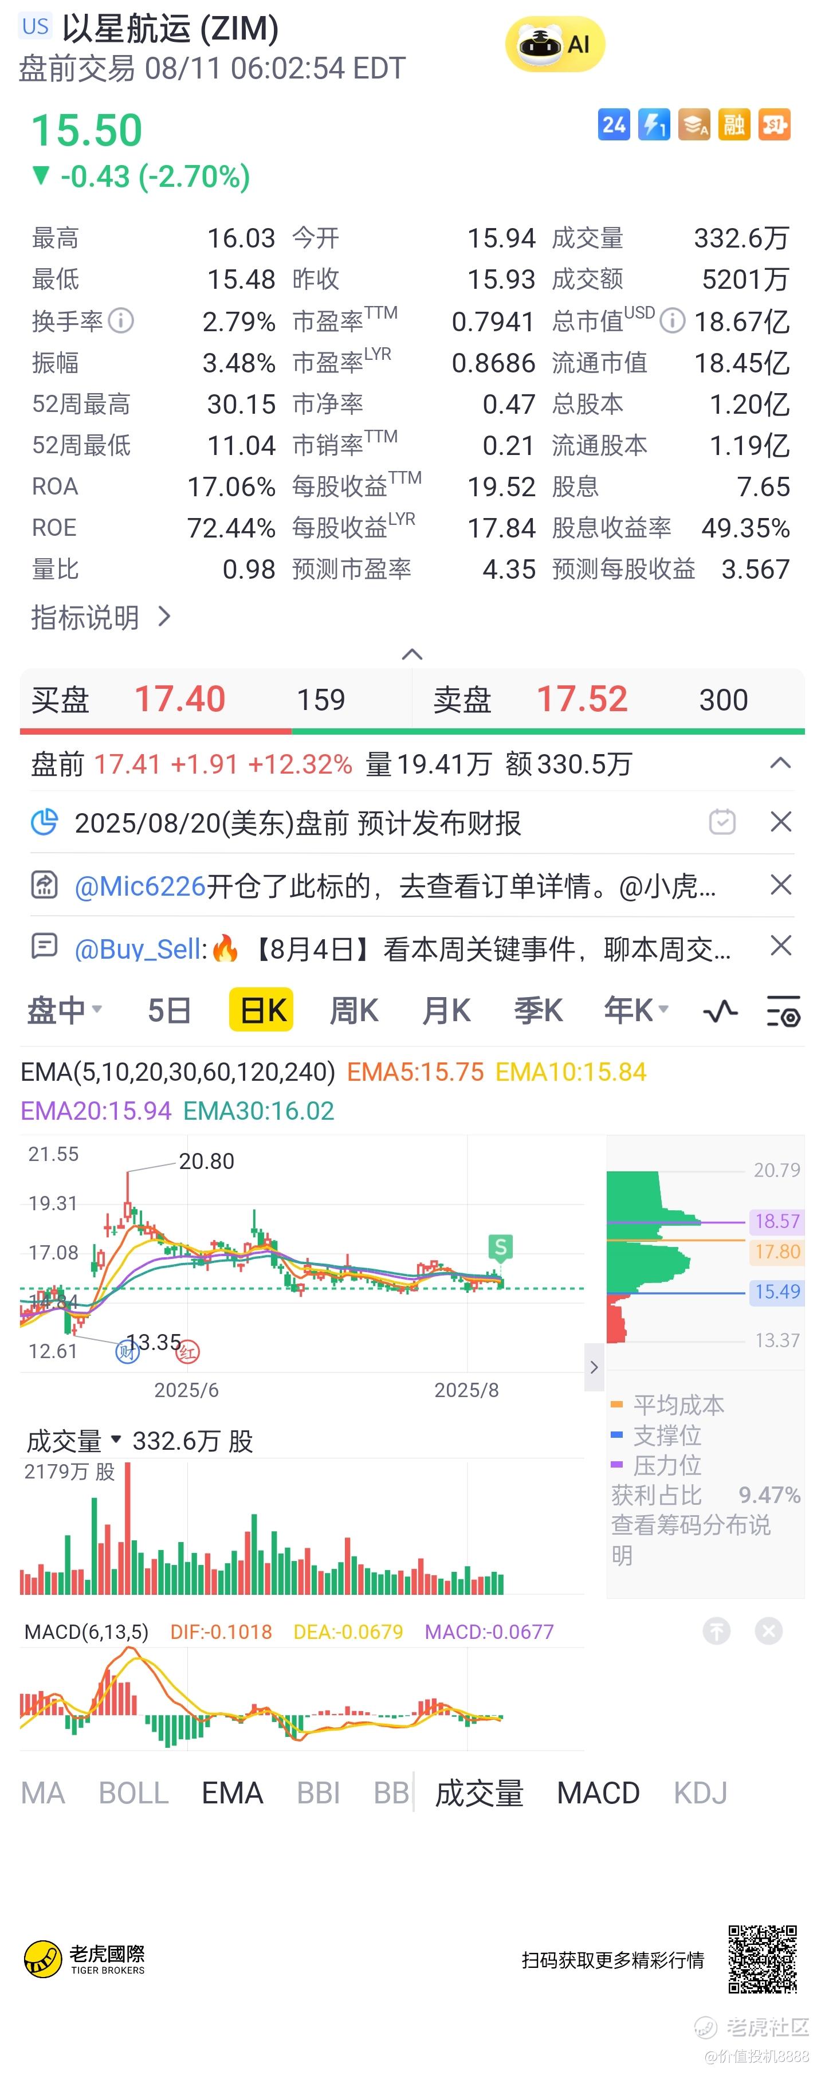Tap the blue 24-hour trading badge
The height and width of the screenshot is (2075, 825).
614,125
